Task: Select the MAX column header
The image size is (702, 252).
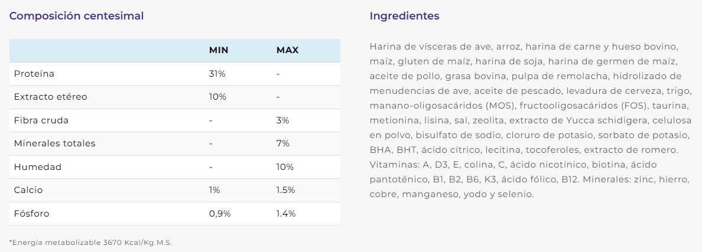Action: (x=287, y=50)
